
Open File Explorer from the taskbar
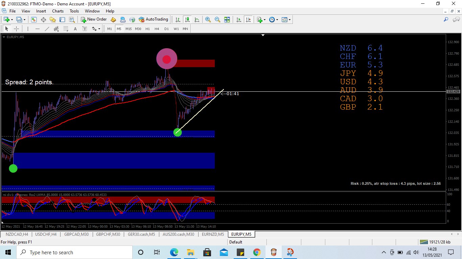point(190,253)
